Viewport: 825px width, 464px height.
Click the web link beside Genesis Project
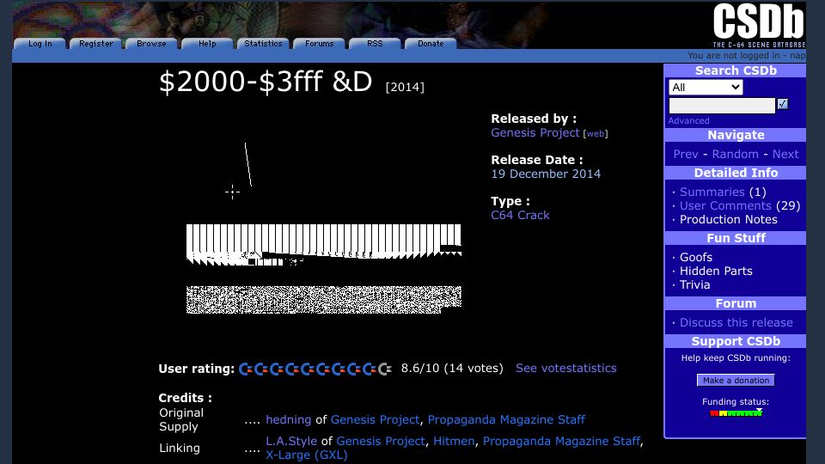(x=596, y=134)
